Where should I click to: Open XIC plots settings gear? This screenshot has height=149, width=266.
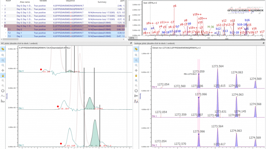click(3, 91)
